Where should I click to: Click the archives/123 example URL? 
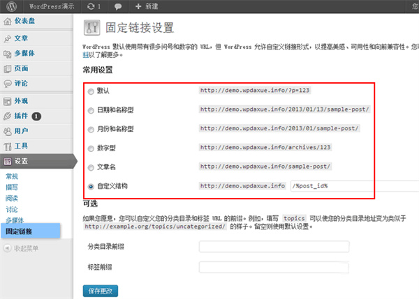pos(265,147)
